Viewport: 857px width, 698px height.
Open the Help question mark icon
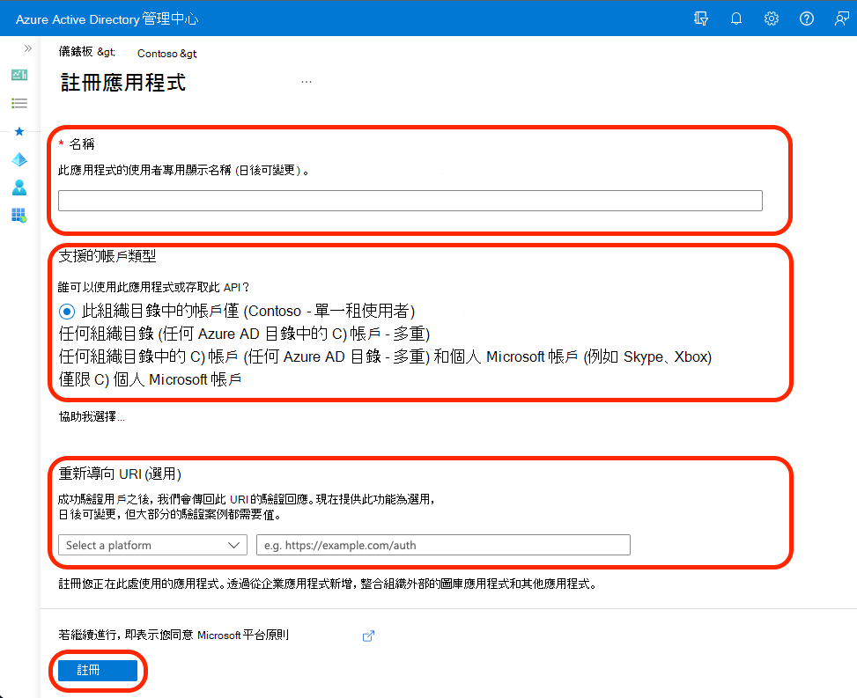(806, 18)
